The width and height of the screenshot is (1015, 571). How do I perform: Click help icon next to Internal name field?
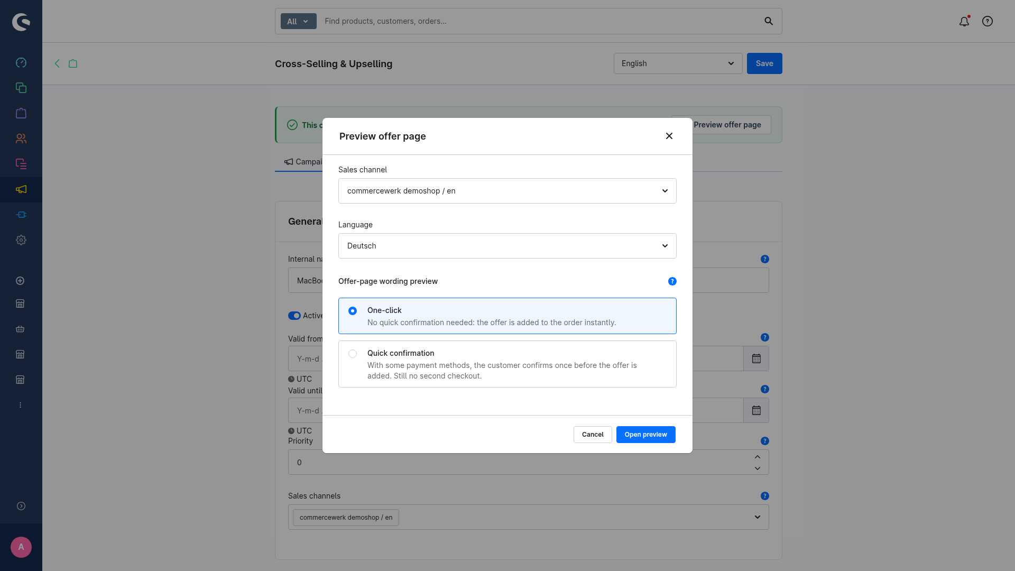pos(765,259)
